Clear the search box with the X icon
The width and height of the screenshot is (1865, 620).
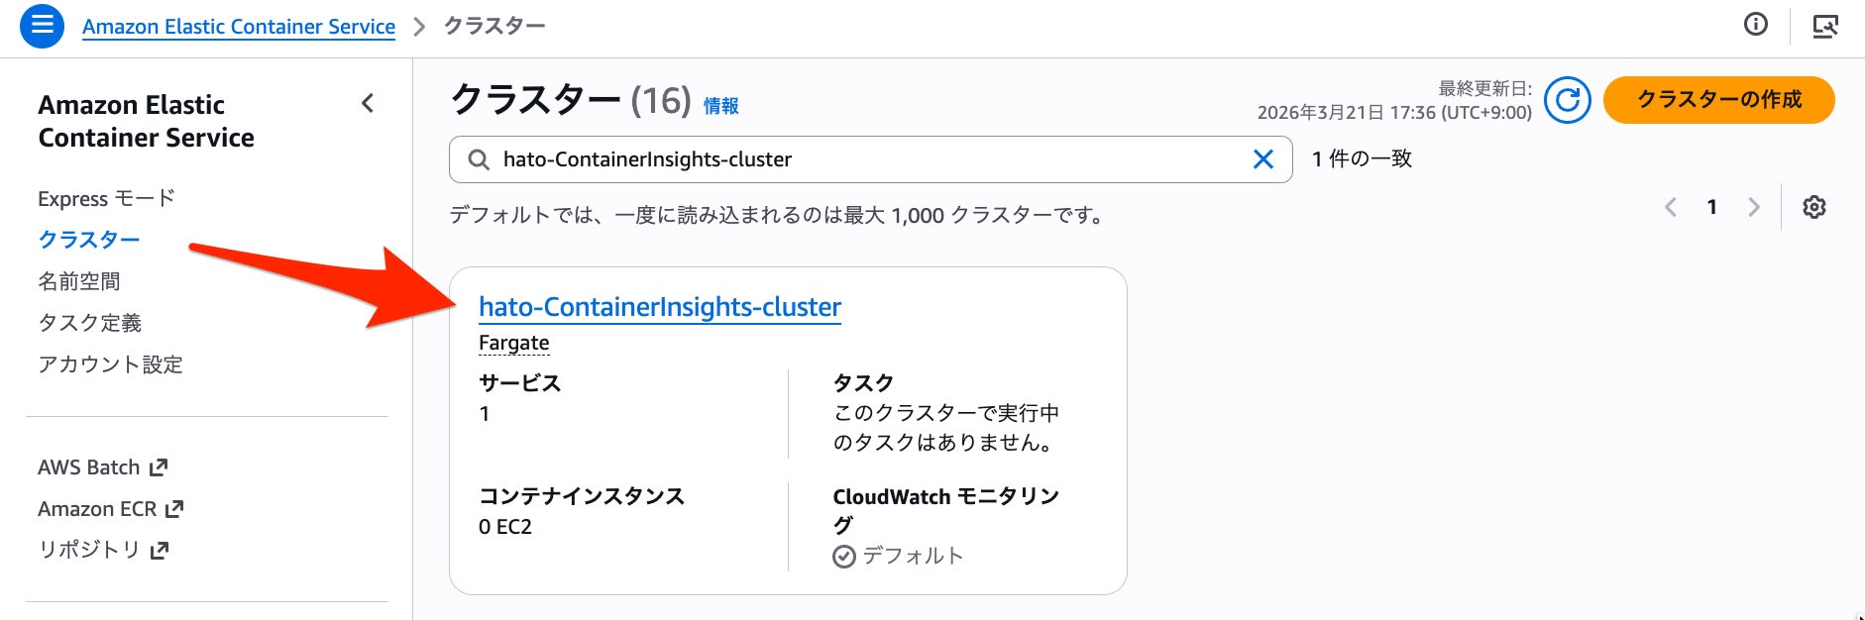(1262, 159)
